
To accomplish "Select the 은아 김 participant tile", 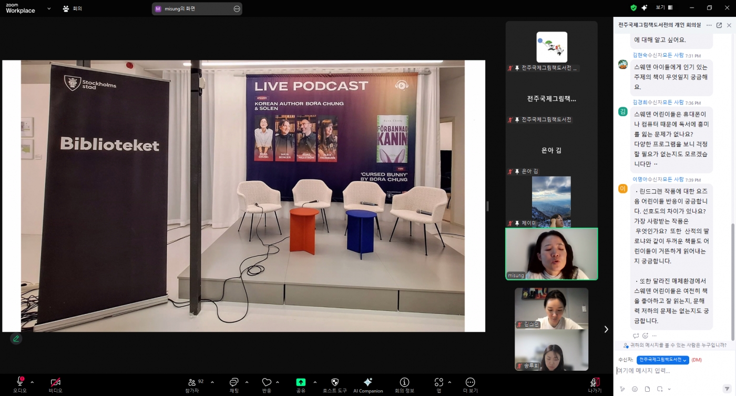I will tap(551, 150).
